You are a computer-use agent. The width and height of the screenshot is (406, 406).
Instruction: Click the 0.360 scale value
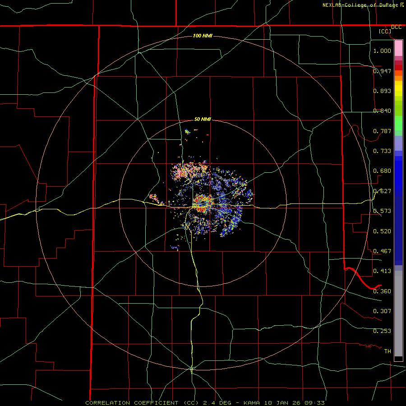(382, 291)
